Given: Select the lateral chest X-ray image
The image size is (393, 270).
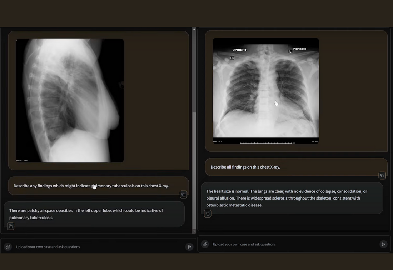Looking at the screenshot, I should (x=69, y=100).
